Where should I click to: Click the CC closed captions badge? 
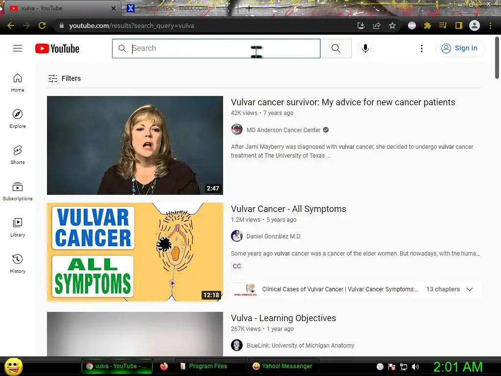(237, 266)
